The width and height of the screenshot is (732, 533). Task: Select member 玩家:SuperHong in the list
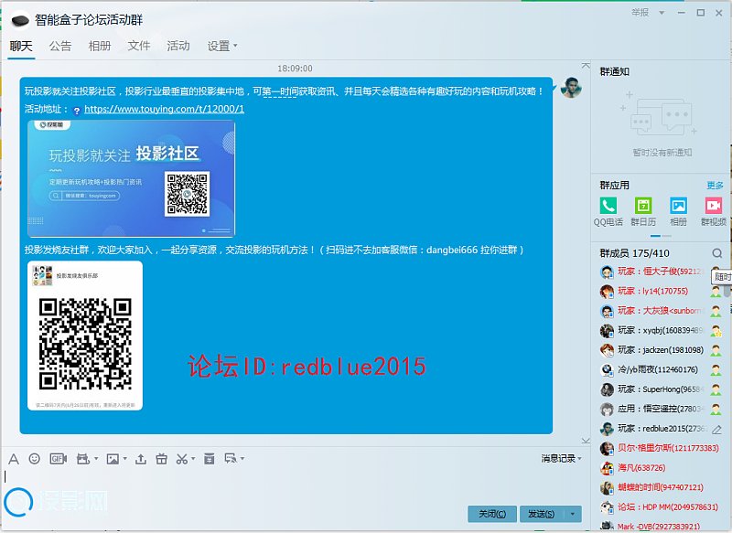click(x=661, y=389)
